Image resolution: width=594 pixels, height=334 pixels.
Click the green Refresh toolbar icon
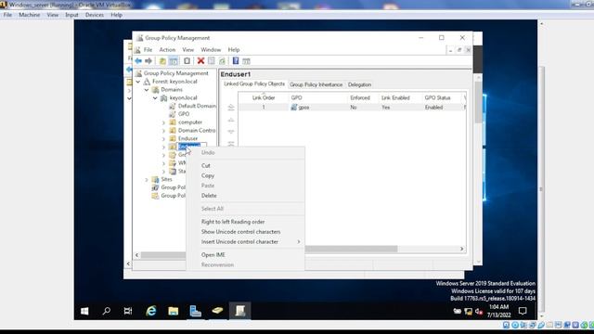coord(222,61)
